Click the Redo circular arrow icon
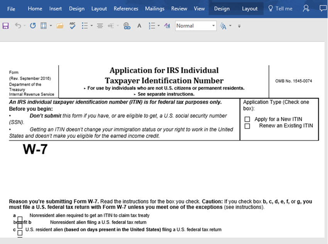328x244 pixels. coord(33,26)
